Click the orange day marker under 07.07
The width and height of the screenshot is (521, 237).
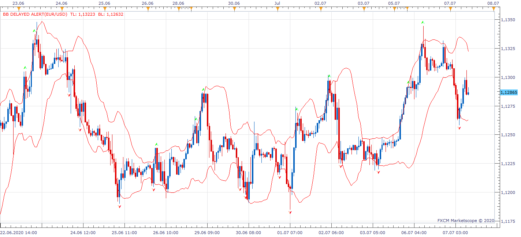coord(450,8)
